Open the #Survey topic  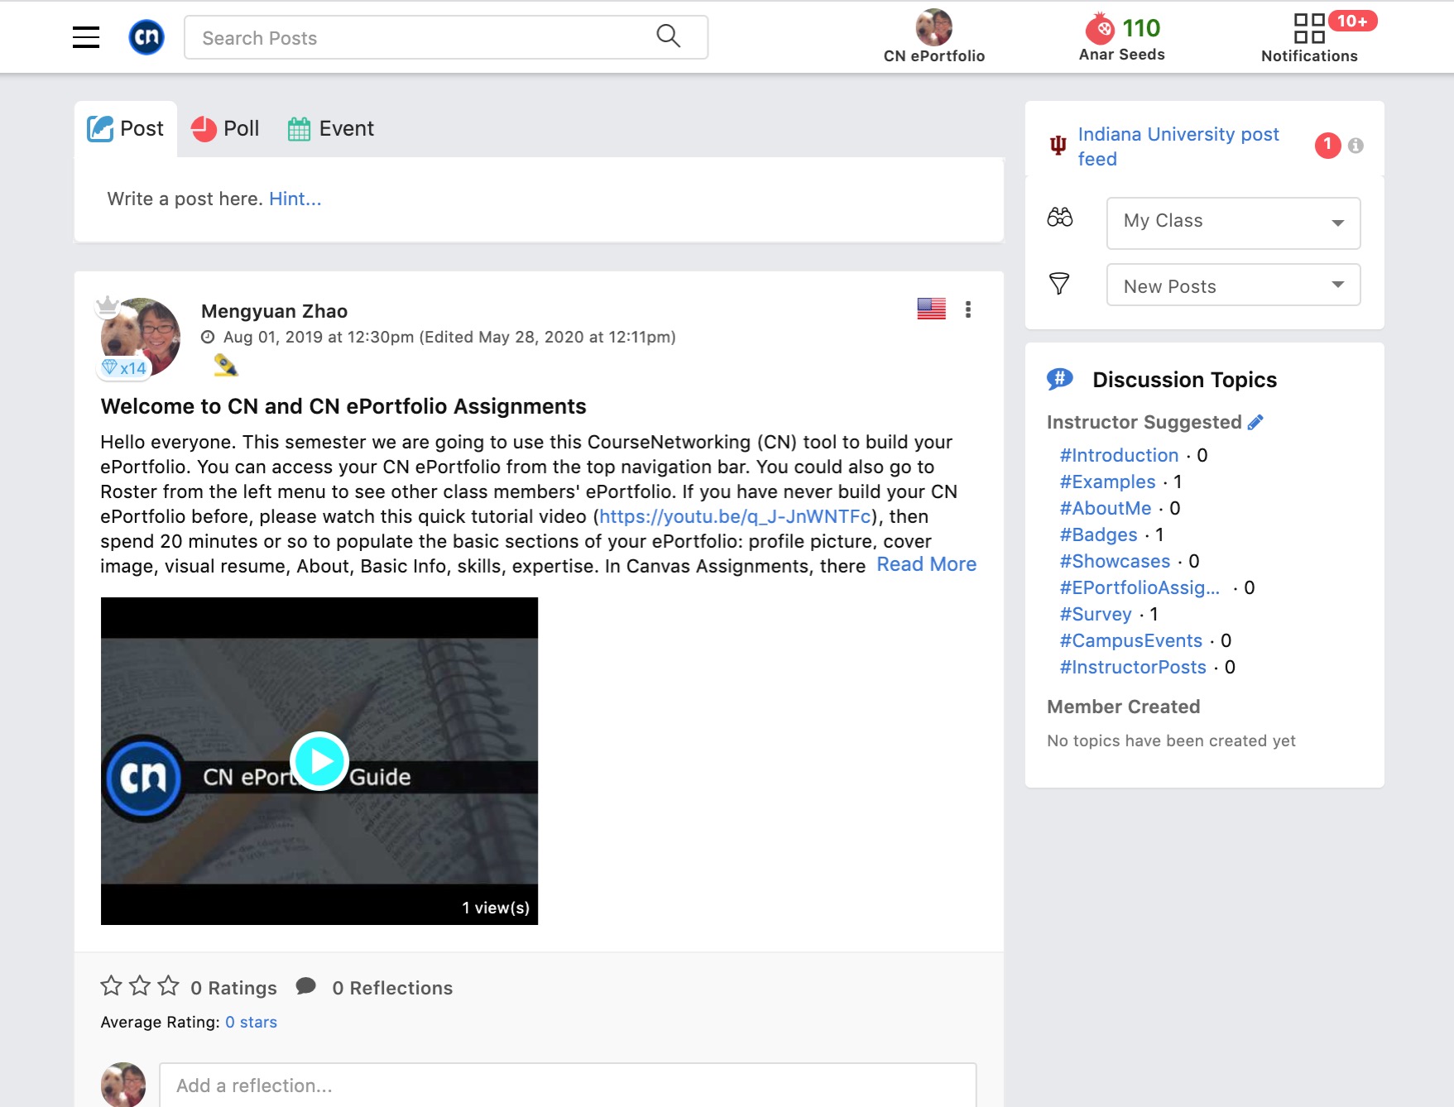[x=1096, y=614]
